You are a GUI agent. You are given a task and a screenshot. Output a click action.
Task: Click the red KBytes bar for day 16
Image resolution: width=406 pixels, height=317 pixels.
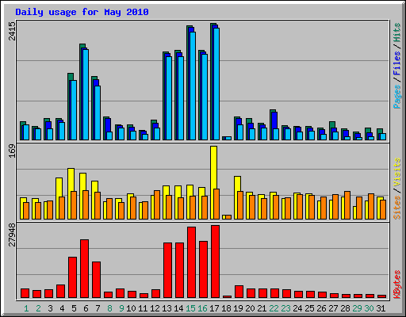(203, 269)
